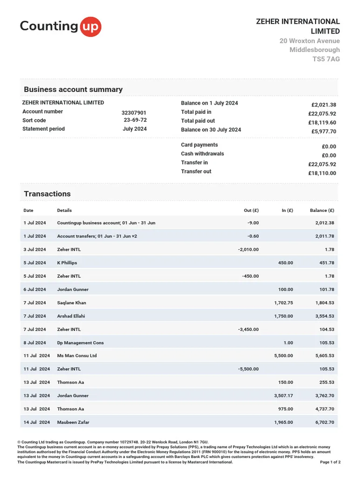
Task: Click the Balance (£) column header
Action: pos(322,211)
